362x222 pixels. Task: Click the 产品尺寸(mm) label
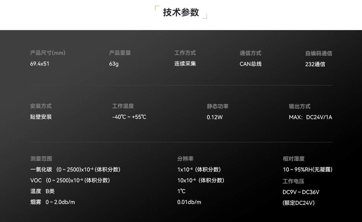pyautogui.click(x=48, y=53)
